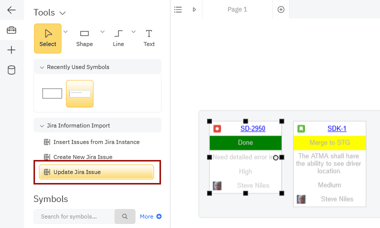Select the Text tool
380x228 pixels.
[x=149, y=38]
